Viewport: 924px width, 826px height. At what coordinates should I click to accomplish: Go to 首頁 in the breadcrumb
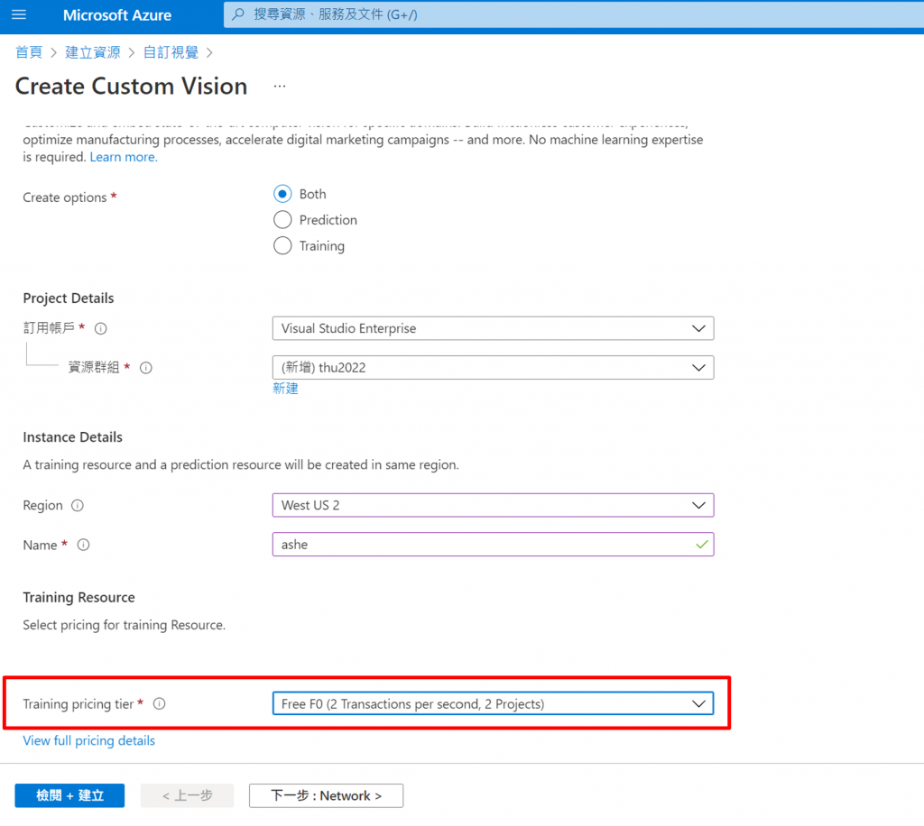pos(29,52)
